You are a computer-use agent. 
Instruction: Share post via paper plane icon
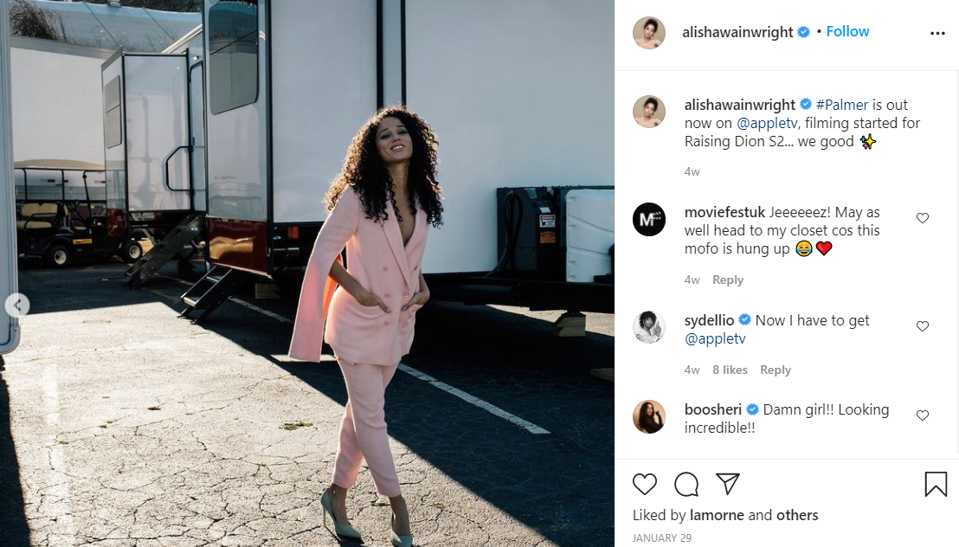click(728, 483)
